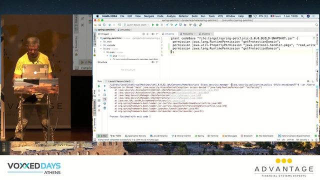Switch to the final.policy editor tab
This screenshot has width=320, height=180.
pyautogui.click(x=187, y=34)
